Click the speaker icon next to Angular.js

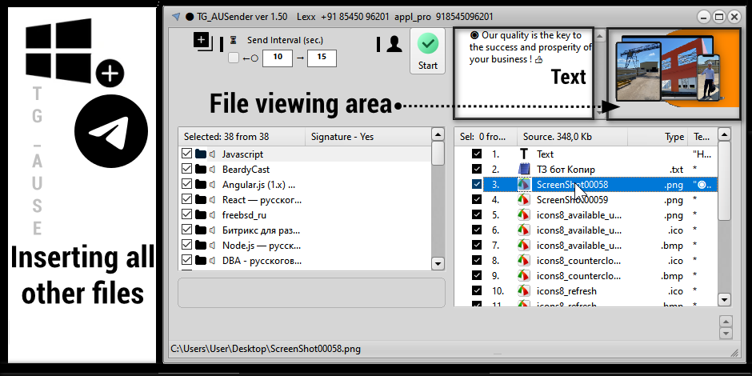tap(213, 185)
